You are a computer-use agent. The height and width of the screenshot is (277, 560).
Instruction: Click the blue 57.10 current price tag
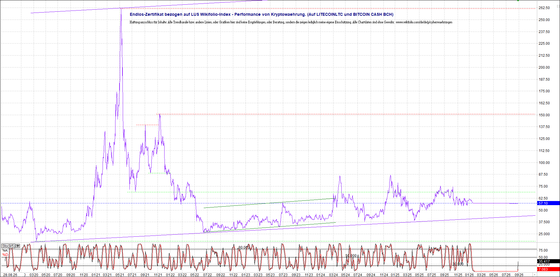[549, 203]
